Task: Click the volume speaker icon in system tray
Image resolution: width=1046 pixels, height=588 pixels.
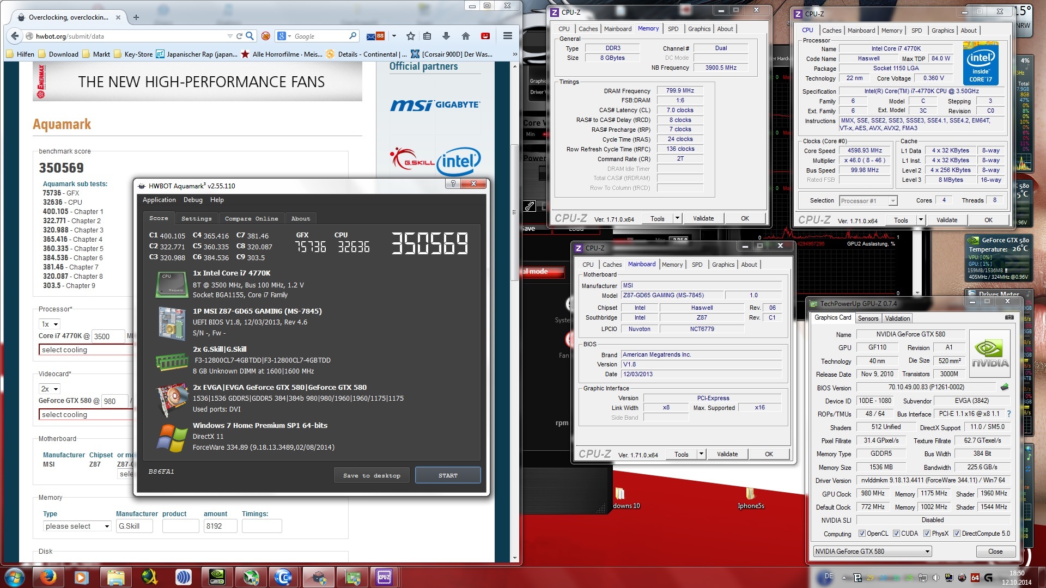Action: pos(936,578)
